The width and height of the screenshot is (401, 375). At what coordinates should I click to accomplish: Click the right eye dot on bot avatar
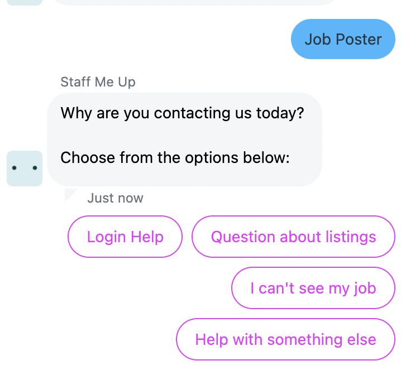35,168
